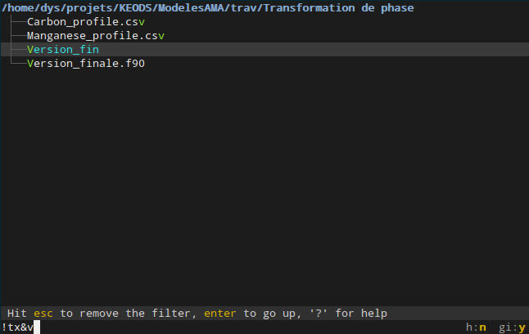Click the green matched 'v' in Manganese_profile.csv
Image resolution: width=529 pixels, height=334 pixels.
[x=161, y=36]
